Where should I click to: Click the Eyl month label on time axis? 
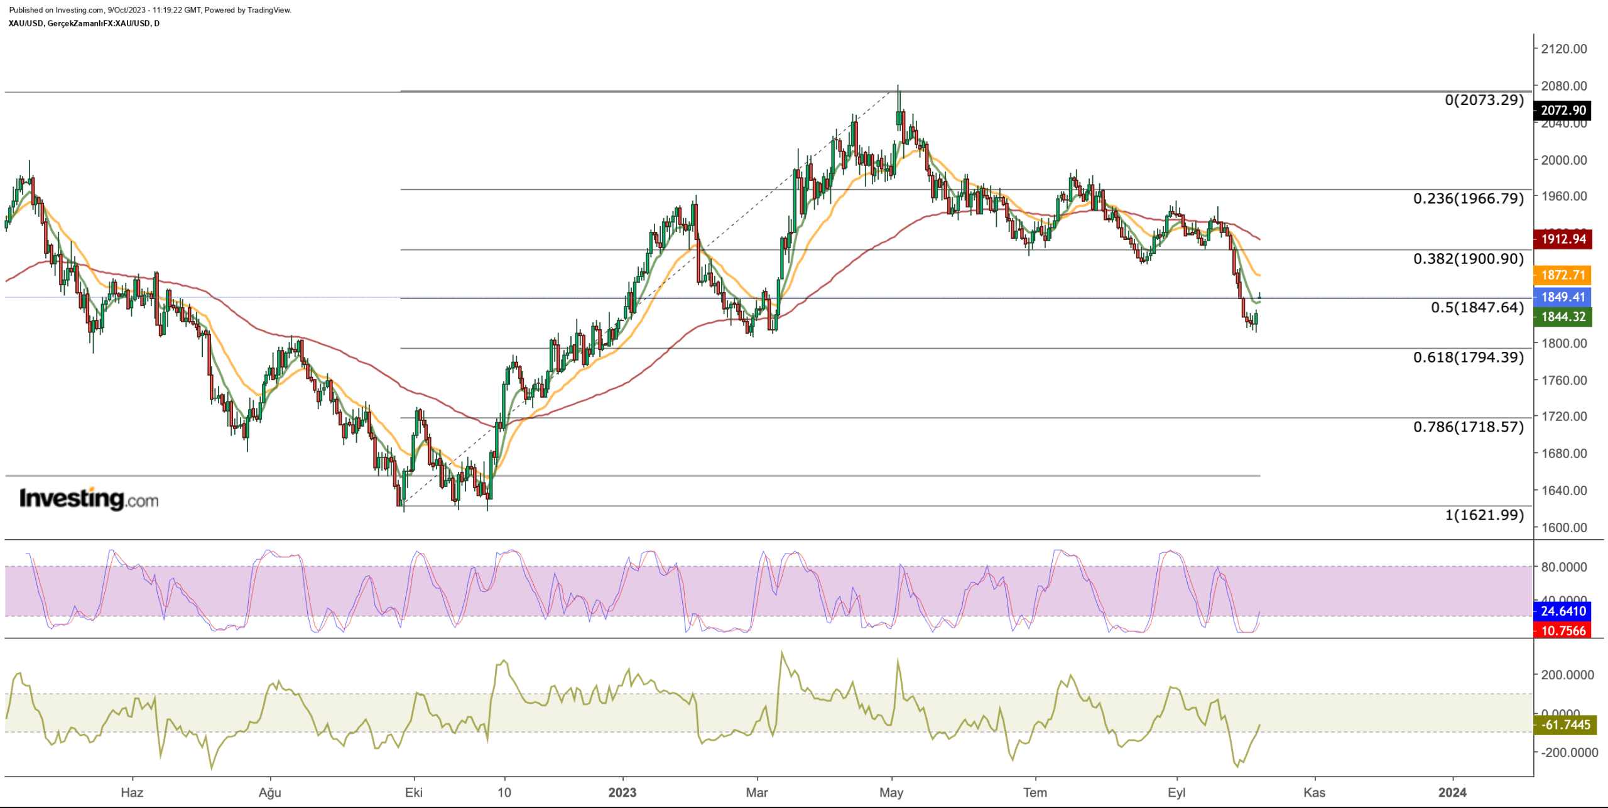pyautogui.click(x=1176, y=793)
